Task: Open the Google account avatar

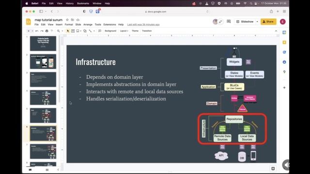Action: pyautogui.click(x=283, y=22)
